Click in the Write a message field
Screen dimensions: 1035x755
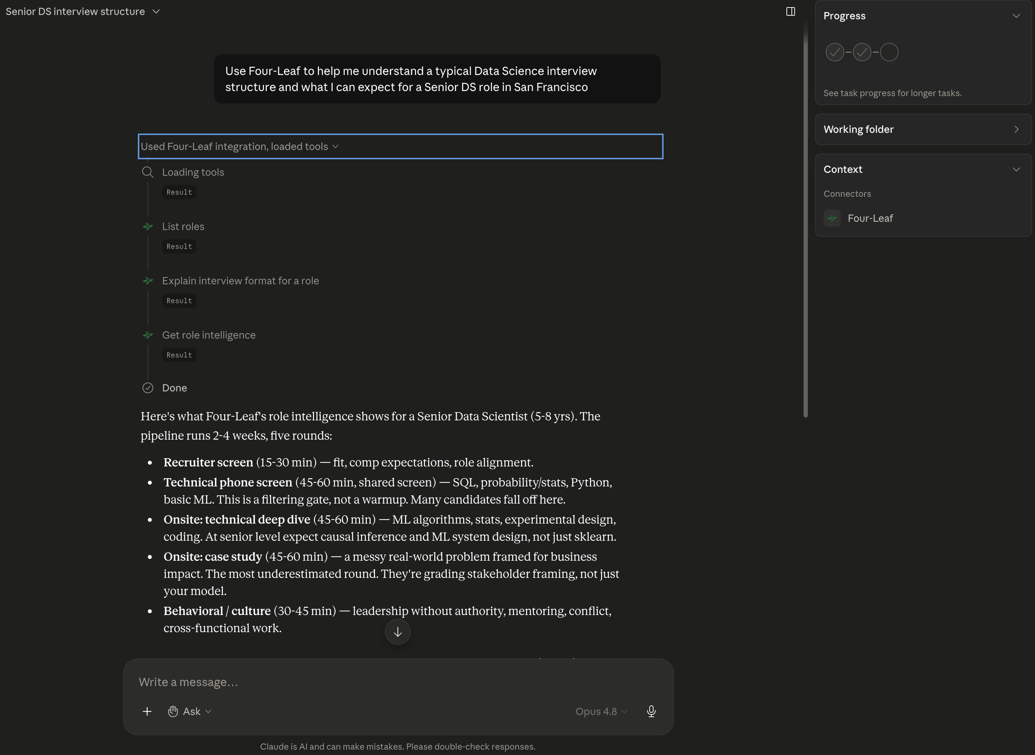click(397, 682)
